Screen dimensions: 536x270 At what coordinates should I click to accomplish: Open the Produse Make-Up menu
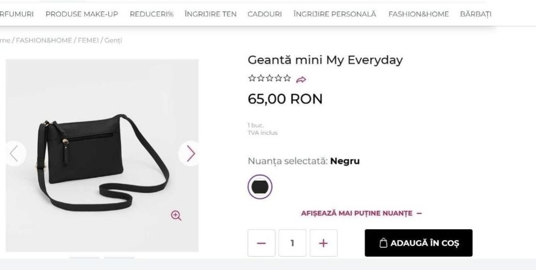pyautogui.click(x=81, y=14)
